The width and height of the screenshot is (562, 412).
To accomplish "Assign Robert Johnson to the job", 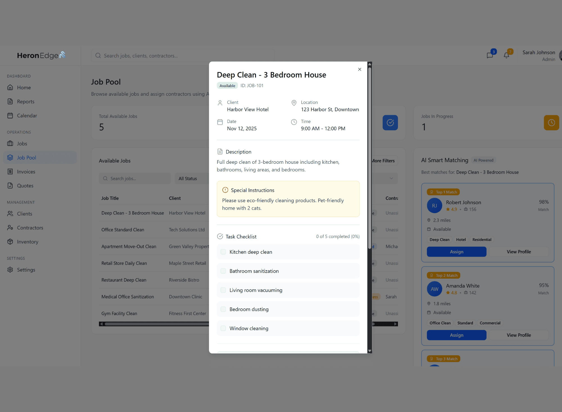I will (x=457, y=252).
